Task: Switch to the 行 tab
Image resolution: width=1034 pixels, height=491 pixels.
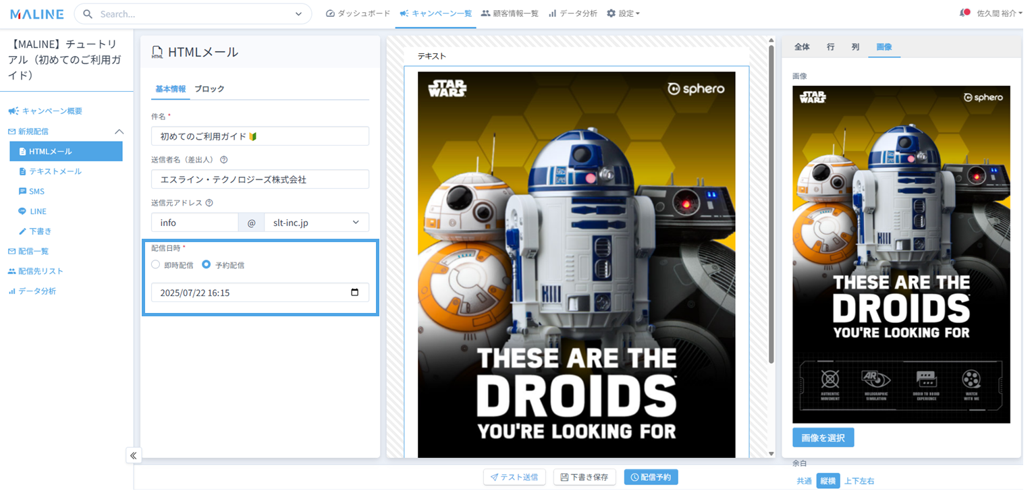Action: pyautogui.click(x=830, y=47)
